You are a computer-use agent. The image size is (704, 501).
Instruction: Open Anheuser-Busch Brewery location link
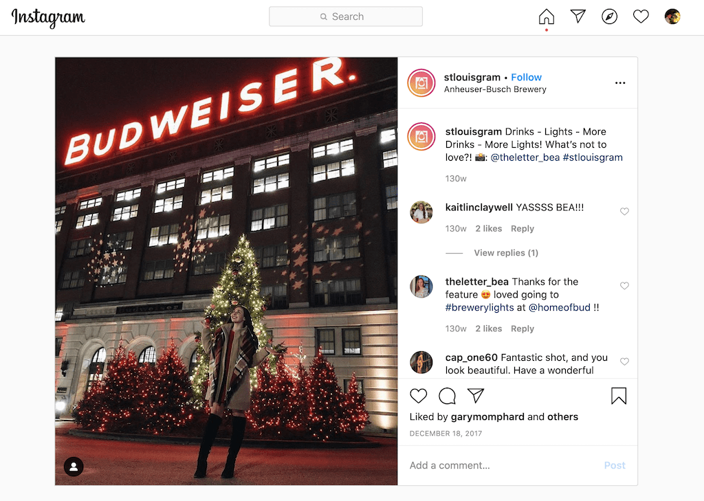tap(495, 89)
